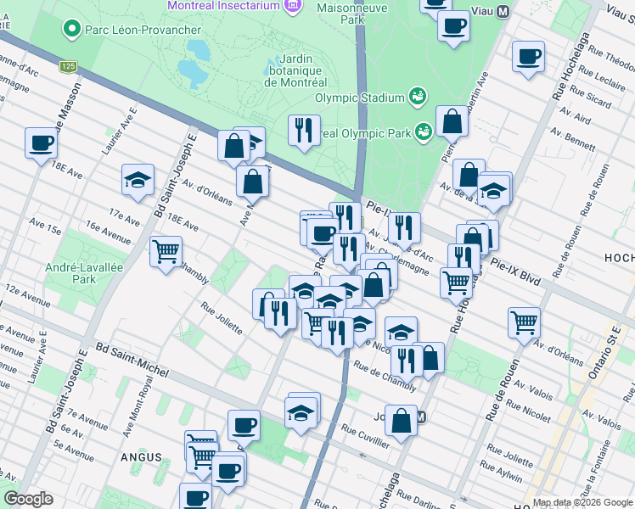The height and width of the screenshot is (509, 635).
Task: Click the cafe marker near Rue Masson
Action: pos(41,143)
